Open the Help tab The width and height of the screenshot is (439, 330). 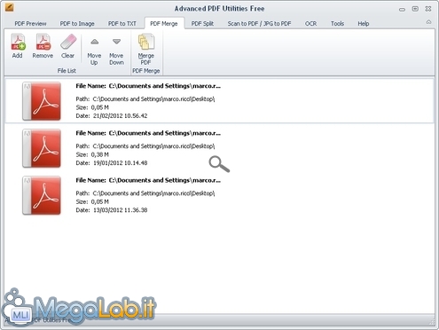pyautogui.click(x=364, y=24)
